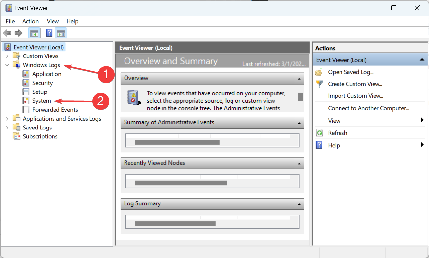Select the Windows Logs tree label
The image size is (429, 258).
coord(41,65)
